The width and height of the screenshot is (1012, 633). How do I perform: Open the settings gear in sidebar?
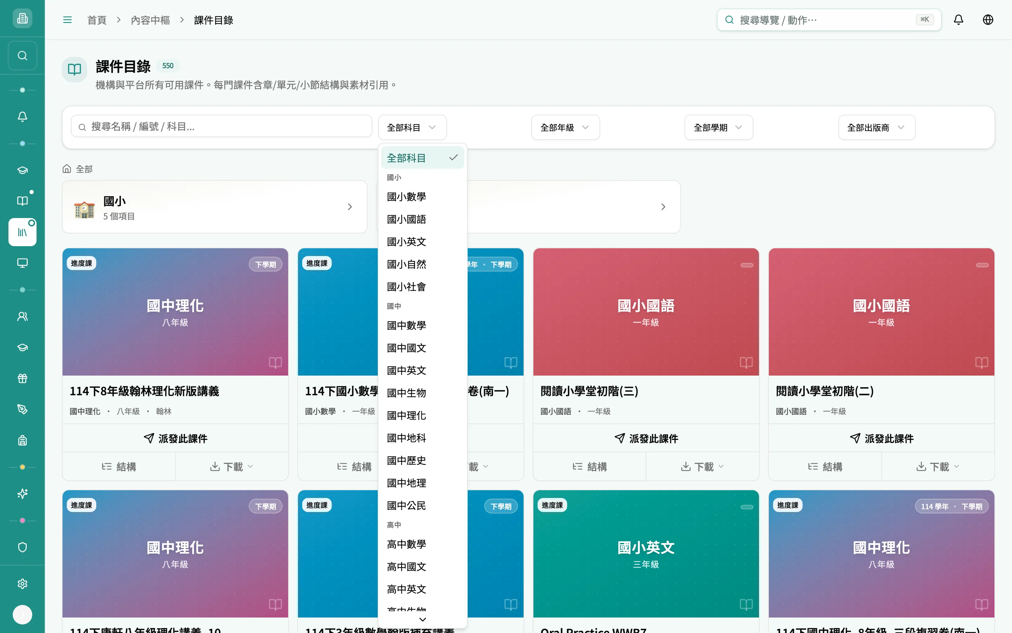click(22, 584)
